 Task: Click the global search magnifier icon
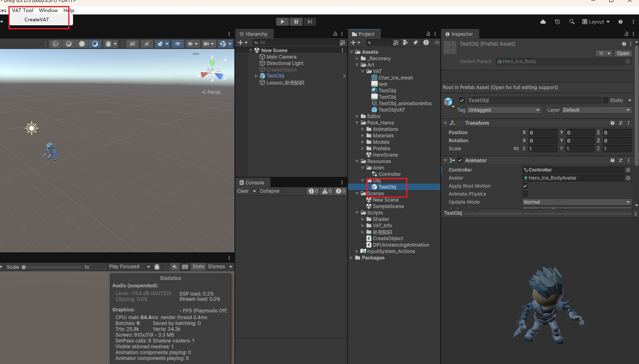click(x=572, y=22)
